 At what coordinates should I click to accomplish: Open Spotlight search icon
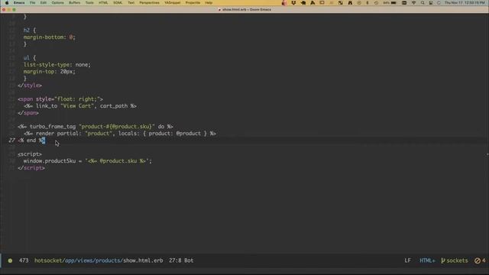423,3
